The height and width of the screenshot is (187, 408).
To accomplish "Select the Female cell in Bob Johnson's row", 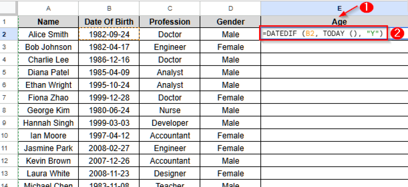I will click(230, 47).
